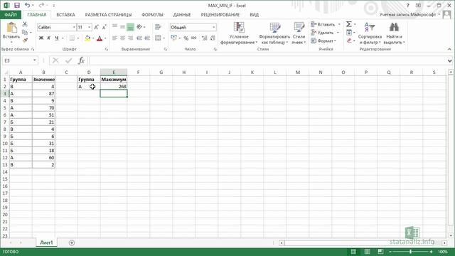Open the Сортировка и фильтр dropdown
This screenshot has height=256, width=455.
[x=370, y=33]
